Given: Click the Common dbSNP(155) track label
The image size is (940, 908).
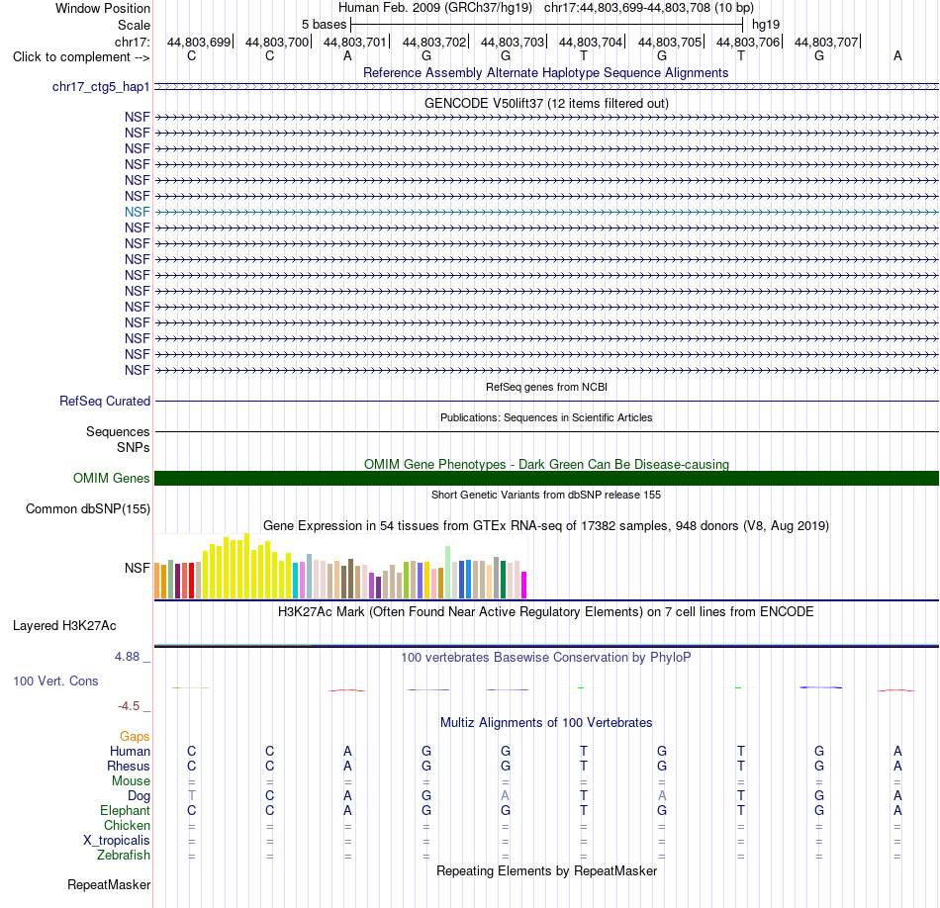Looking at the screenshot, I should [87, 508].
